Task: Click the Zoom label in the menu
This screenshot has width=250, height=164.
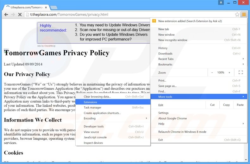Action: 162,73
